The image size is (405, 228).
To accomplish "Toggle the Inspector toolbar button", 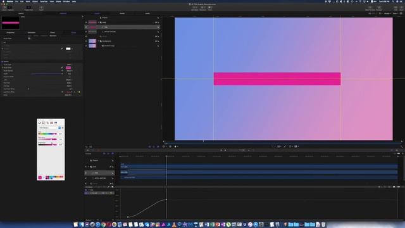I will click(x=11, y=8).
